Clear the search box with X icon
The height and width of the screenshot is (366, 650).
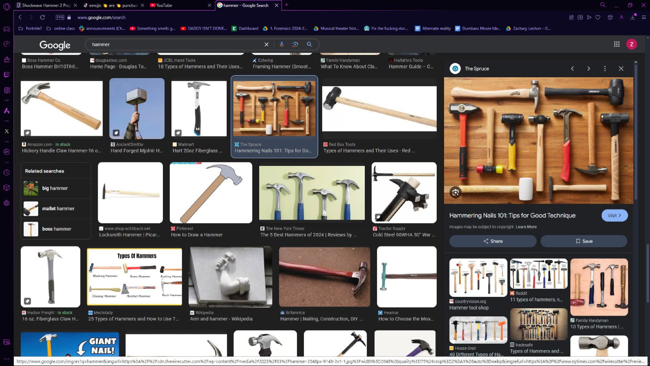(266, 44)
